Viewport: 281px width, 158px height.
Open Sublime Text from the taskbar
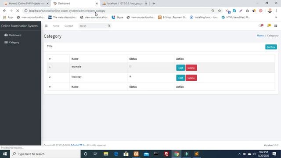[197, 154]
